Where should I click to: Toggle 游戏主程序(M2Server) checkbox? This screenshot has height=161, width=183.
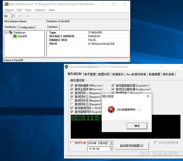click(x=72, y=89)
